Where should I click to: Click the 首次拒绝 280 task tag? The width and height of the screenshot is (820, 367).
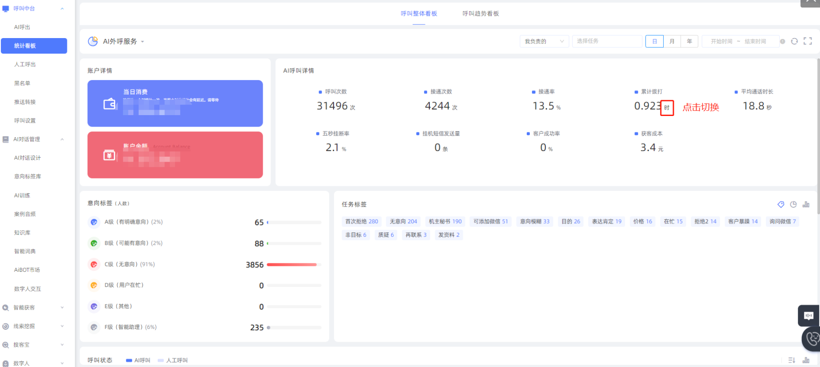tap(361, 221)
